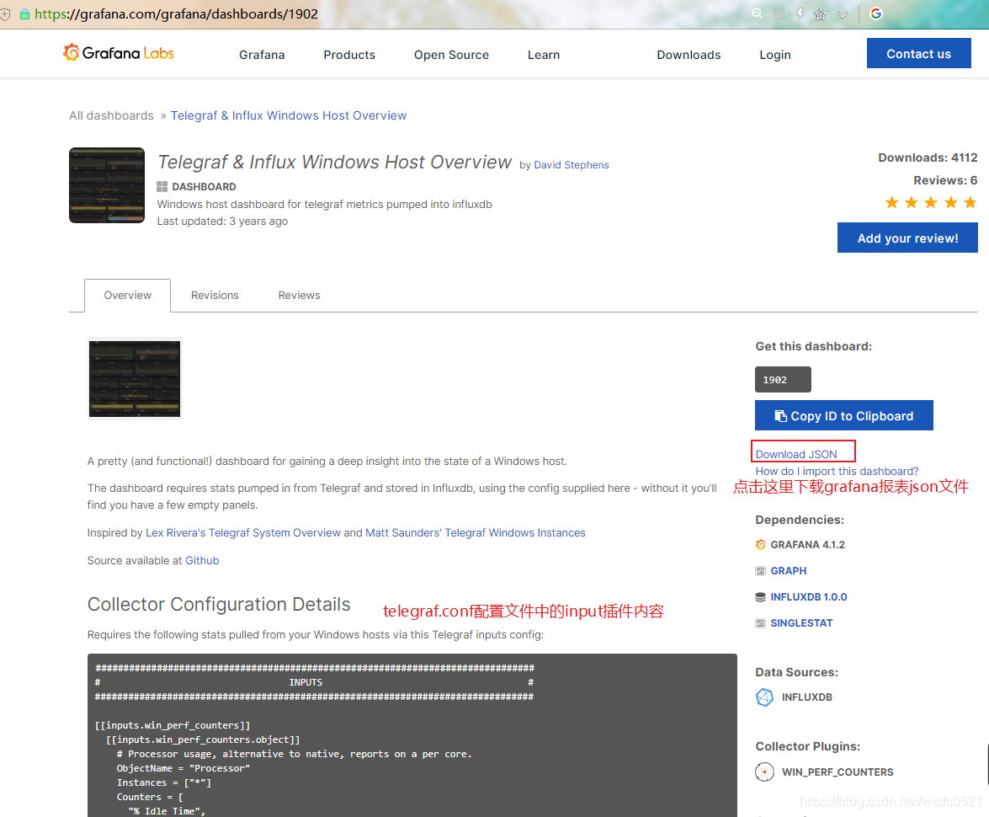The height and width of the screenshot is (817, 989).
Task: Click the Collector Configuration Details heading
Action: tap(219, 604)
